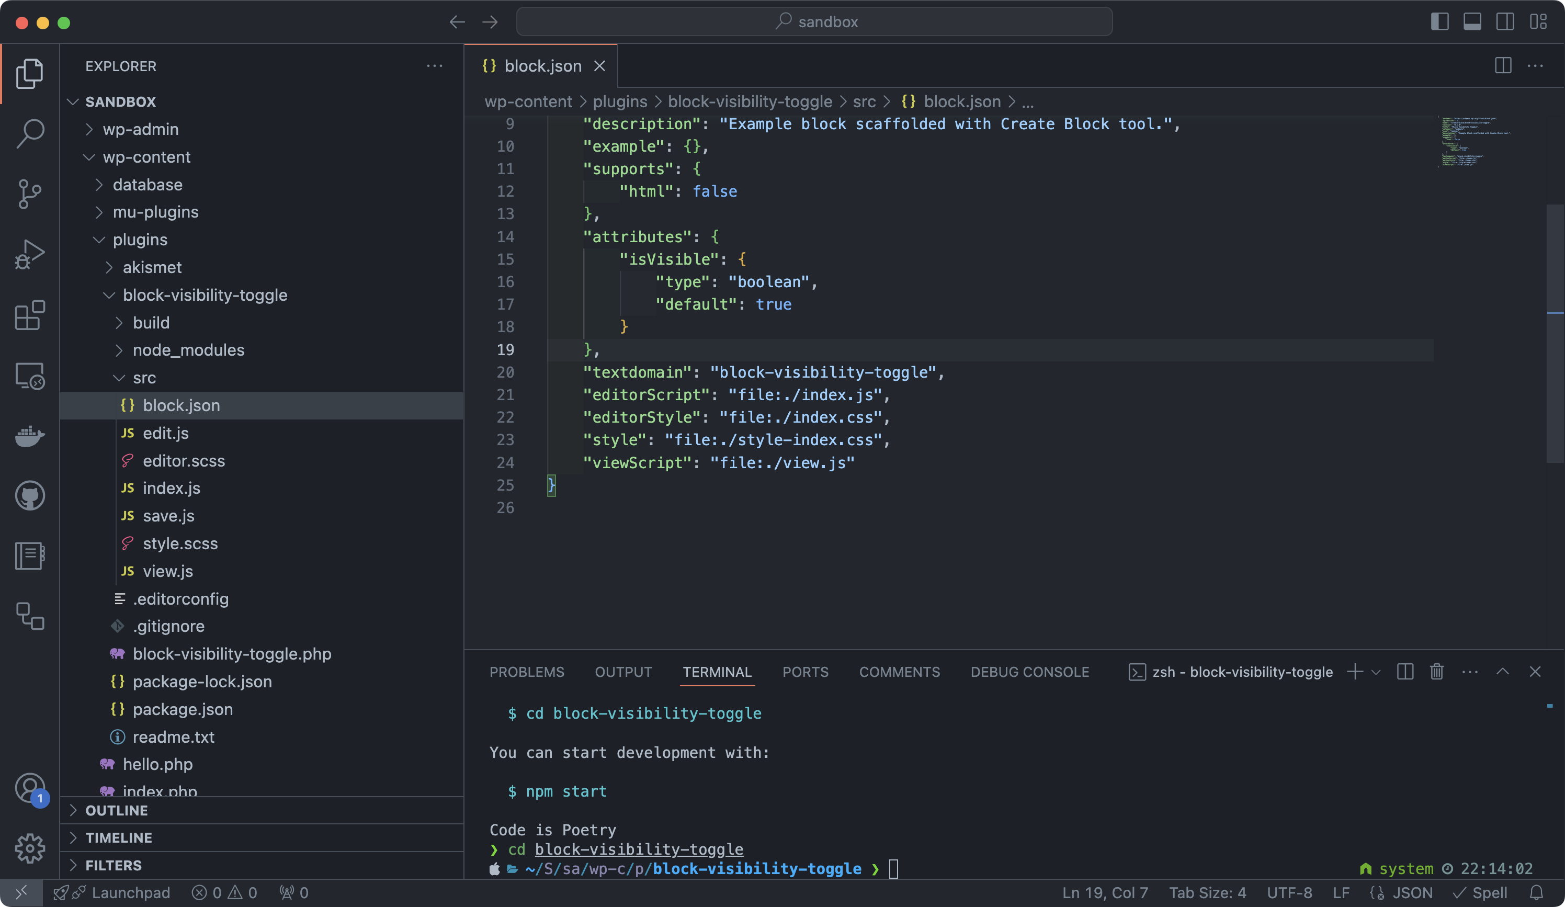The height and width of the screenshot is (907, 1565).
Task: Split the editor to the right
Action: pos(1503,65)
